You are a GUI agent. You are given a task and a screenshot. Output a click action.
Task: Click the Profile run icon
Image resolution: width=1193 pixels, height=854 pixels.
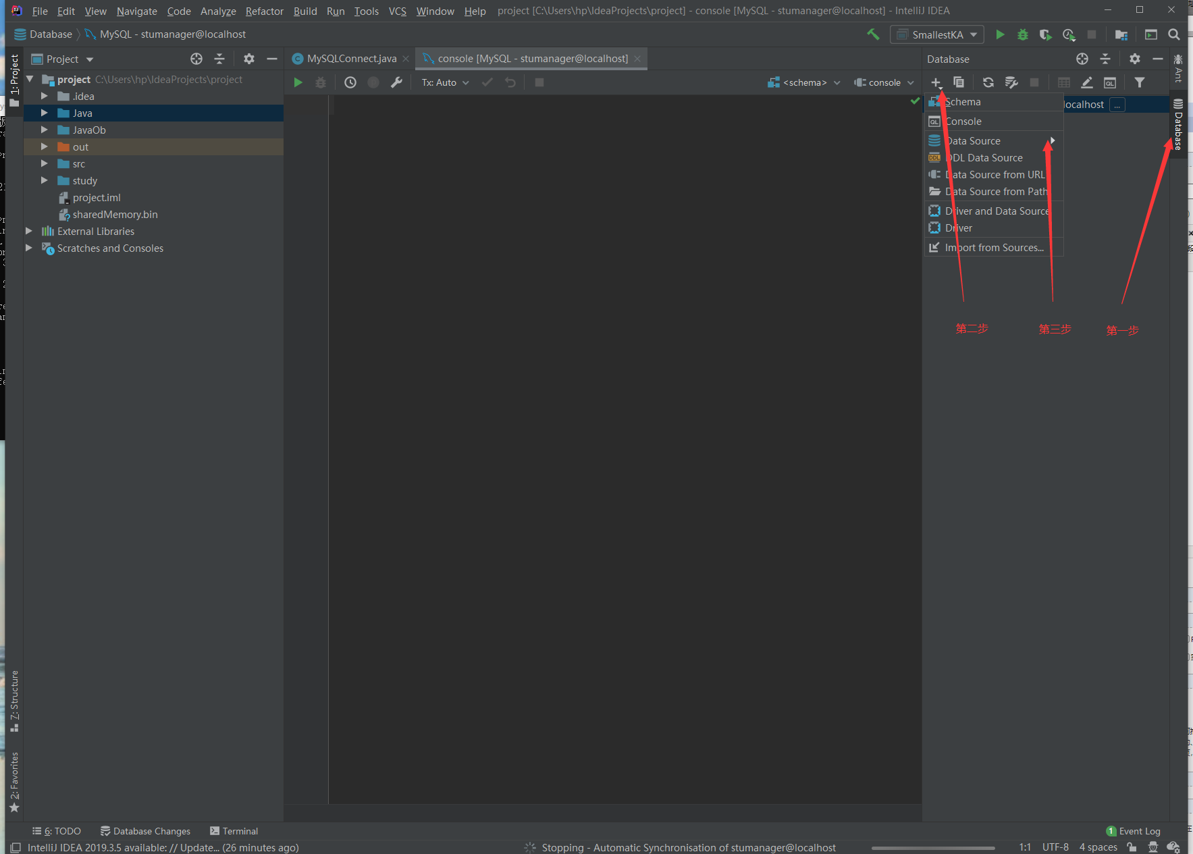pyautogui.click(x=1069, y=34)
